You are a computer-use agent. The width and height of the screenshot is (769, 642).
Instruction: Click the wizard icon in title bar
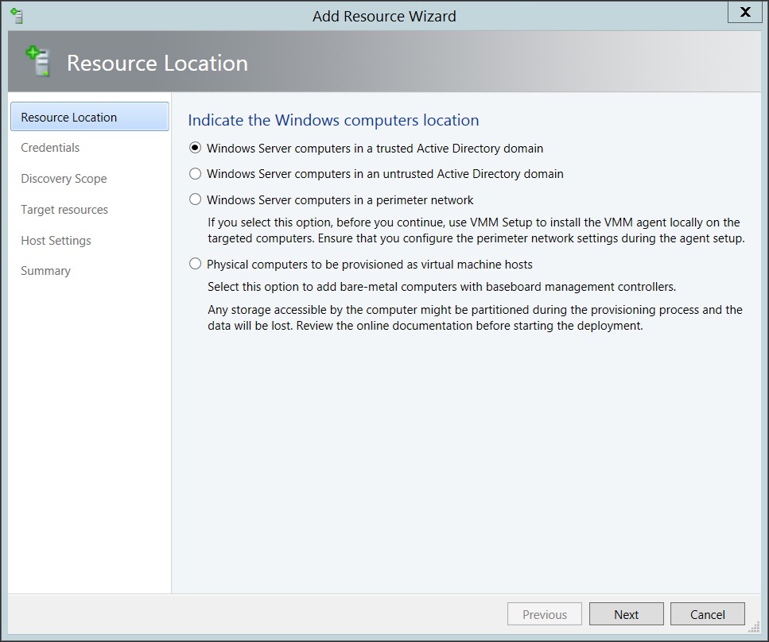click(17, 16)
